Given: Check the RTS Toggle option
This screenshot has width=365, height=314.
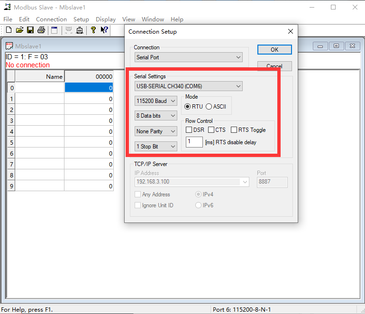Looking at the screenshot, I should click(234, 130).
